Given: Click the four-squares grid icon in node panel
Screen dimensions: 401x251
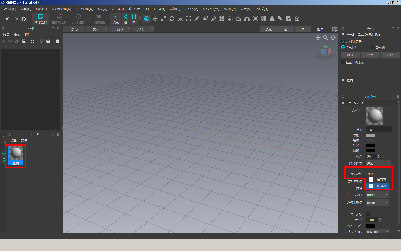Looking at the screenshot, I should coord(32,41).
